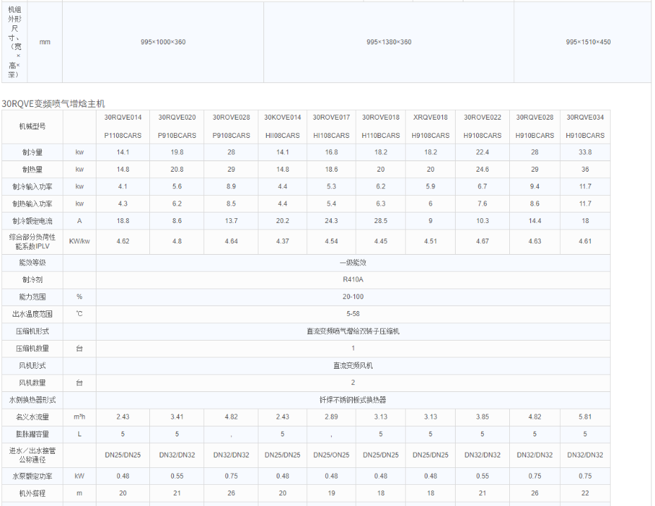The image size is (655, 506).
Task: Select the 压缩机形式 row label
Action: pyautogui.click(x=34, y=331)
